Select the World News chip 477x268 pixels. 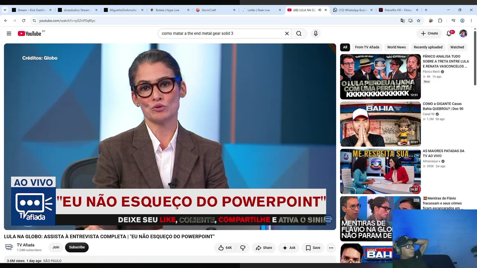pyautogui.click(x=397, y=47)
